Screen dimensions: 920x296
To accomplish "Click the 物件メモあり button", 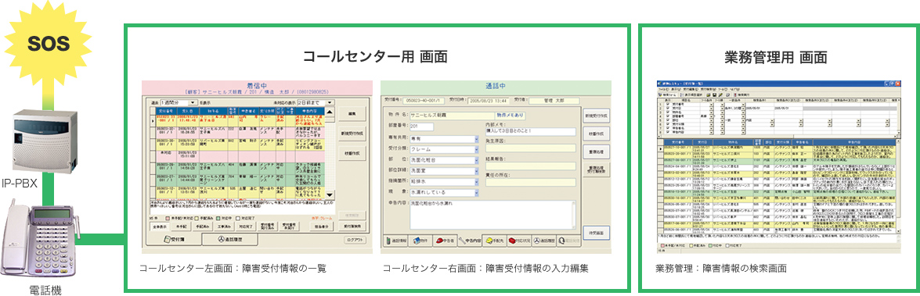I will pyautogui.click(x=510, y=116).
